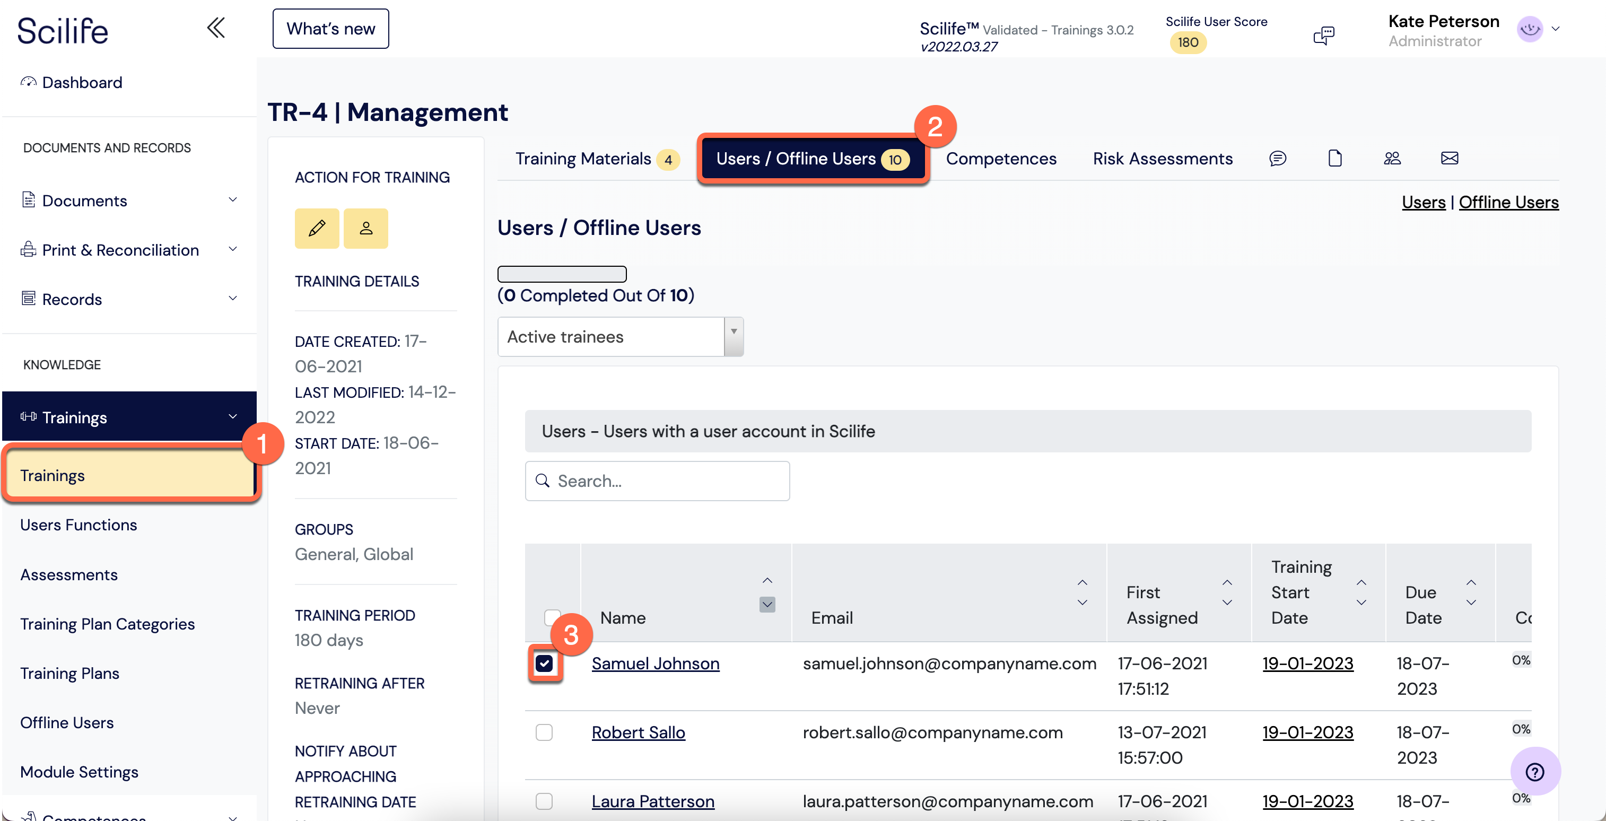Open Offline Users sidebar item
Screen dimensions: 1606x821
click(67, 722)
